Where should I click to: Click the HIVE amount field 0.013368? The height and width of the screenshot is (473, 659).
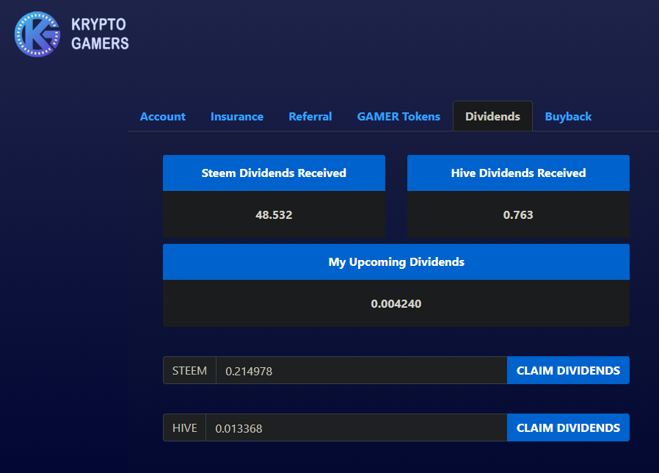357,427
